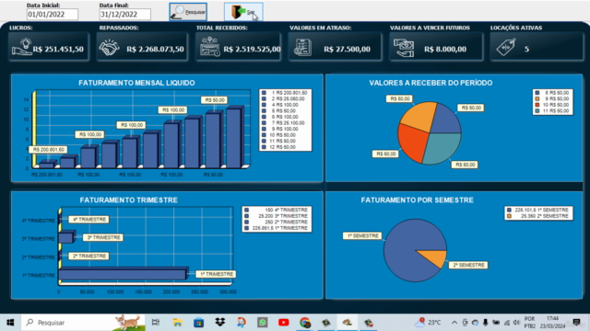
Task: Open the notifications center icon
Action: [x=576, y=323]
